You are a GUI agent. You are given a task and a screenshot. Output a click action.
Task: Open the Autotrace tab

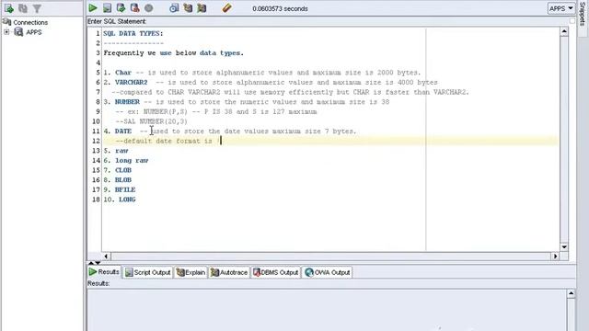coord(229,272)
